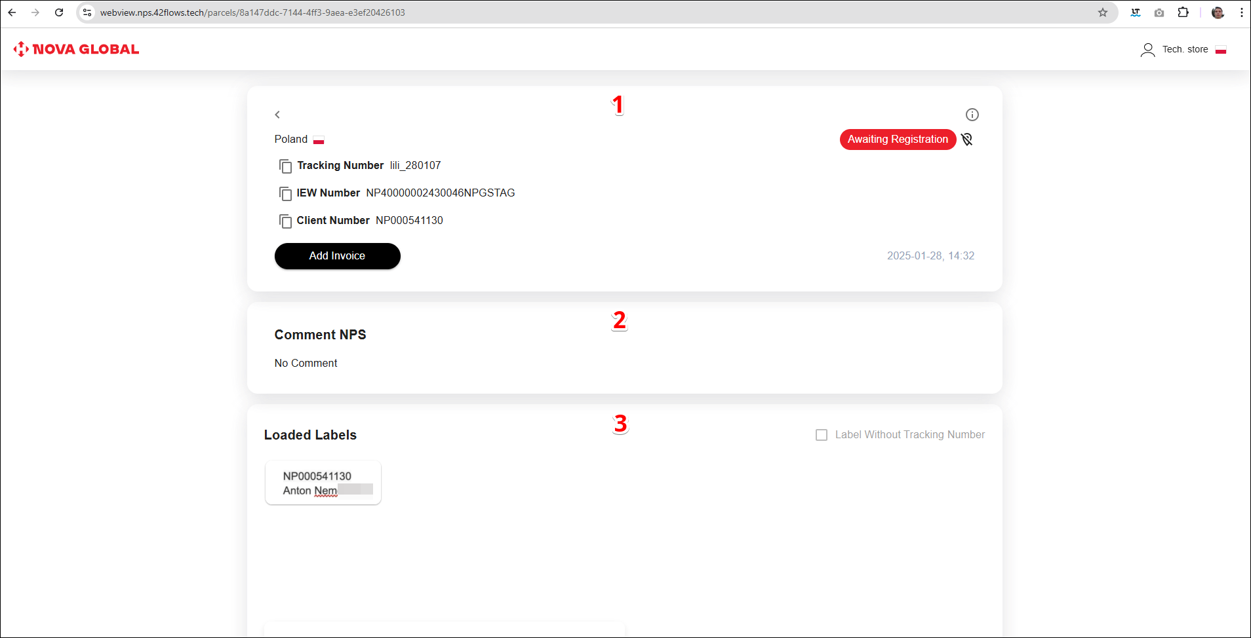
Task: Click the user profile icon in header
Action: pyautogui.click(x=1147, y=50)
